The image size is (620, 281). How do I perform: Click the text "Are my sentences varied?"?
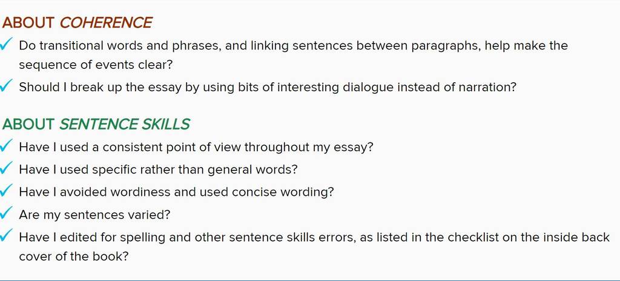click(x=94, y=215)
